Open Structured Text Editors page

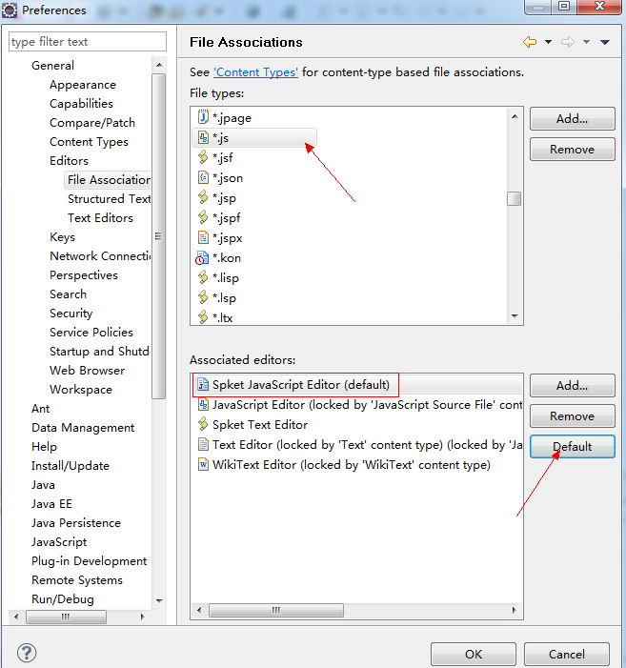[x=109, y=199]
